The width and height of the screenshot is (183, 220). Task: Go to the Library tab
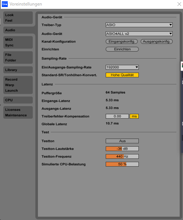pyautogui.click(x=18, y=70)
